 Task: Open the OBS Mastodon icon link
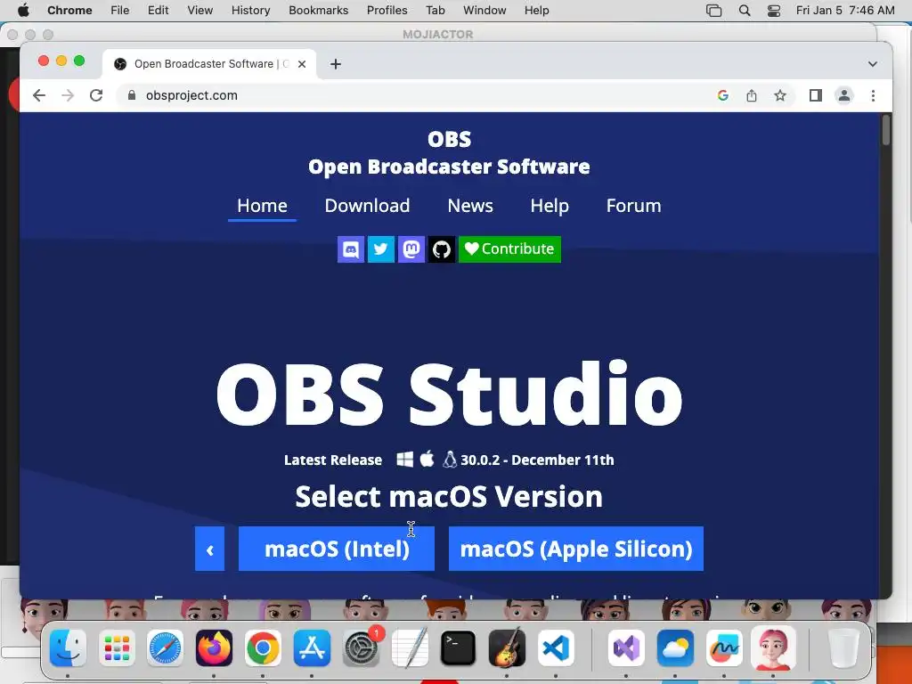[x=411, y=249]
